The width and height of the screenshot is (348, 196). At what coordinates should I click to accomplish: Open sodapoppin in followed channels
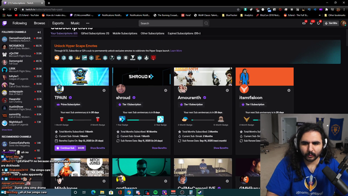[x=22, y=93]
